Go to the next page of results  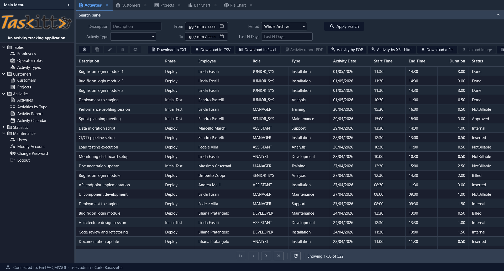point(266,256)
